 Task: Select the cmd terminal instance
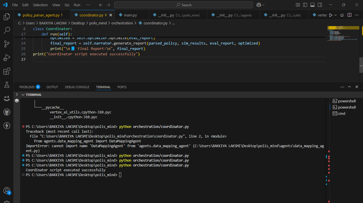click(x=341, y=113)
